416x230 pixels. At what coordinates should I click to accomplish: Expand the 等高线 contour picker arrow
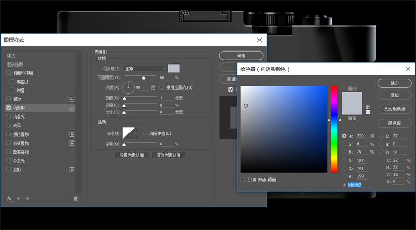click(137, 134)
